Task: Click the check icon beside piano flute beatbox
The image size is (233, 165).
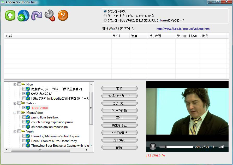Action: [28, 117]
